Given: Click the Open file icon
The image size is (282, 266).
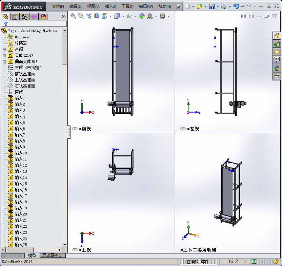Looking at the screenshot, I should click(x=199, y=6).
